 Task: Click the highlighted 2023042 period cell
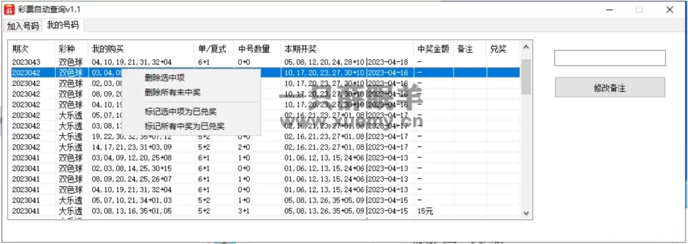(x=26, y=73)
